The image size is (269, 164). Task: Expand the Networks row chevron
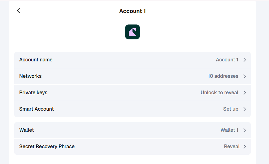pyautogui.click(x=245, y=76)
